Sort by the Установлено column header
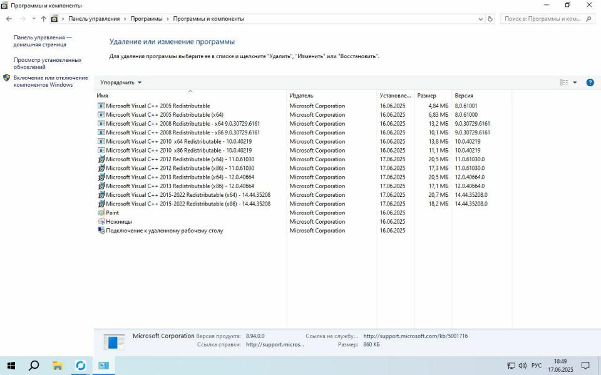The height and width of the screenshot is (375, 601). [x=395, y=95]
